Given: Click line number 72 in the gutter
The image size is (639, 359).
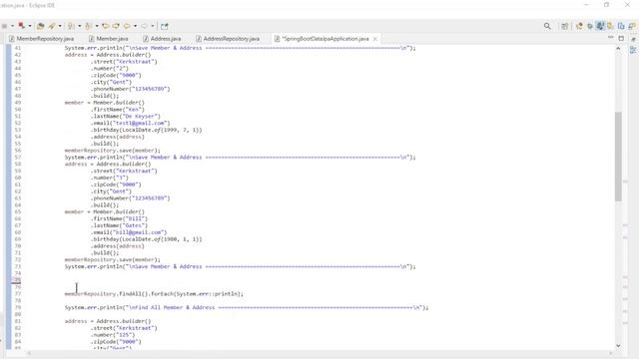Looking at the screenshot, I should (x=18, y=259).
